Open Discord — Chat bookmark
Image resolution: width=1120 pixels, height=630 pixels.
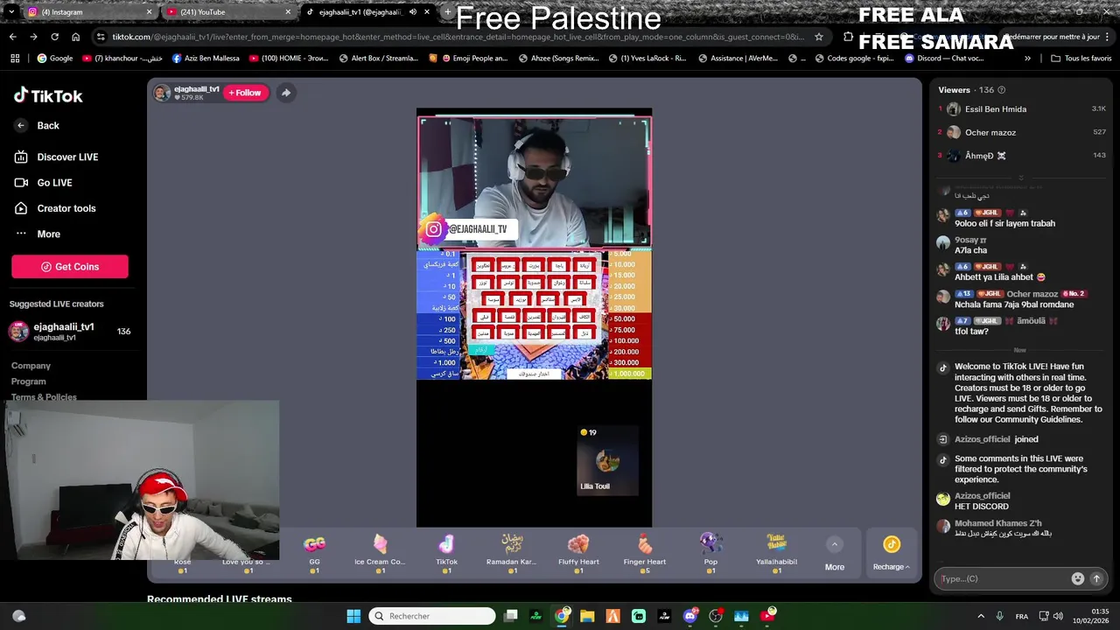click(944, 59)
